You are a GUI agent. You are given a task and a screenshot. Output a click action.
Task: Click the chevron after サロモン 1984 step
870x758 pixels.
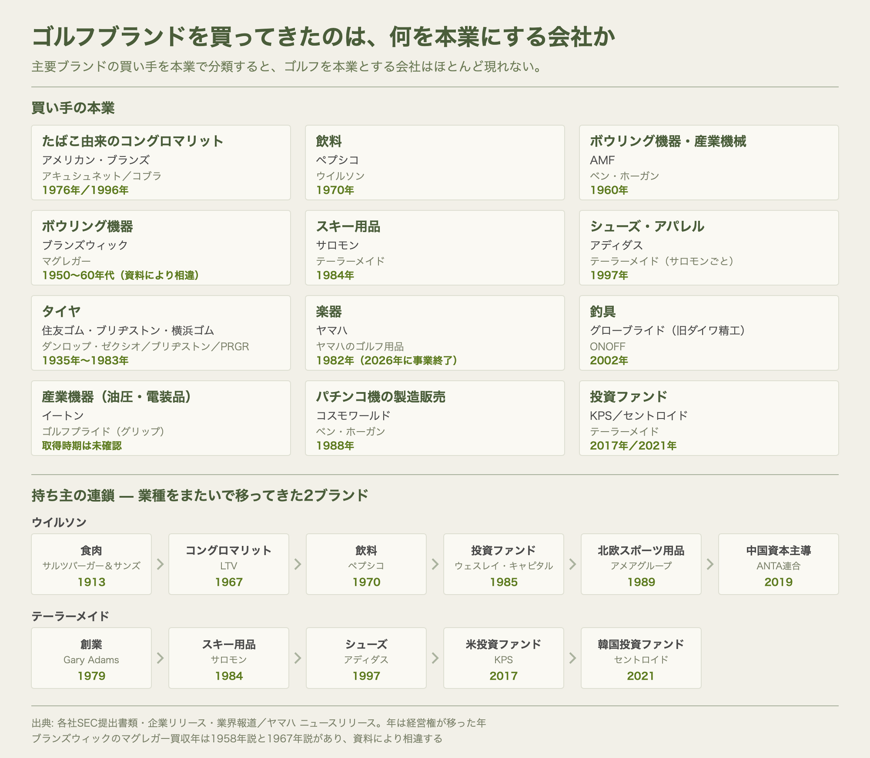click(298, 658)
